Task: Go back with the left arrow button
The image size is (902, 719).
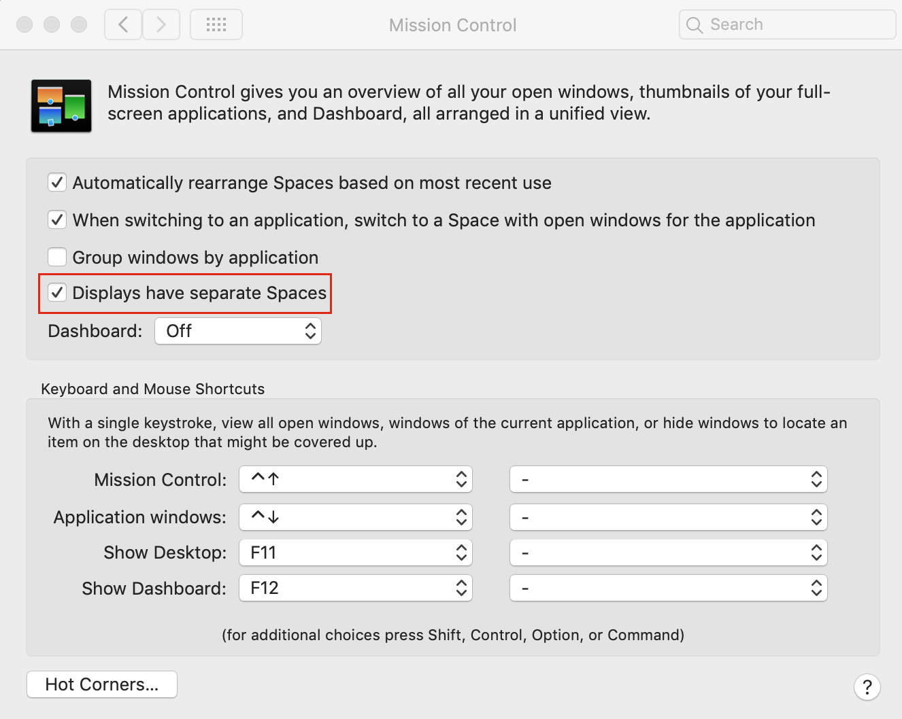Action: coord(123,25)
